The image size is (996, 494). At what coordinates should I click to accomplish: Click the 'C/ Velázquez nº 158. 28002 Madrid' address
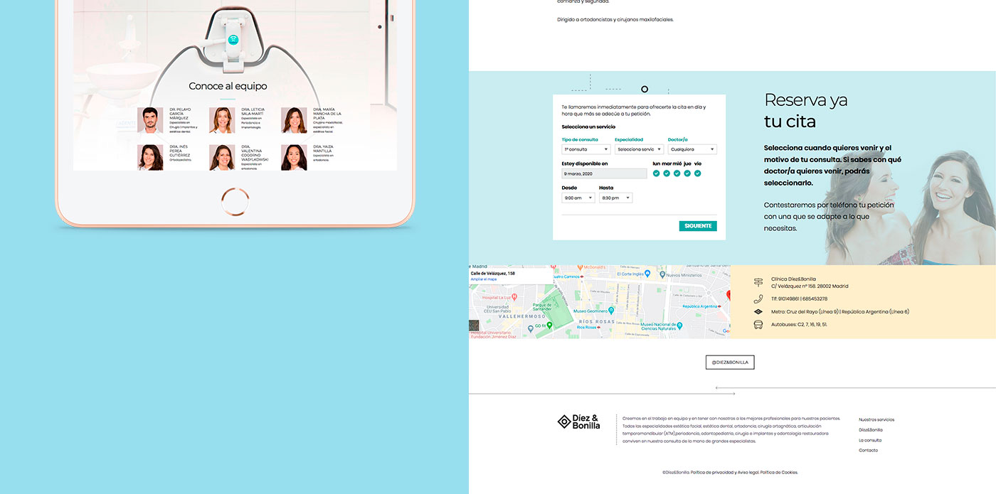(x=810, y=286)
